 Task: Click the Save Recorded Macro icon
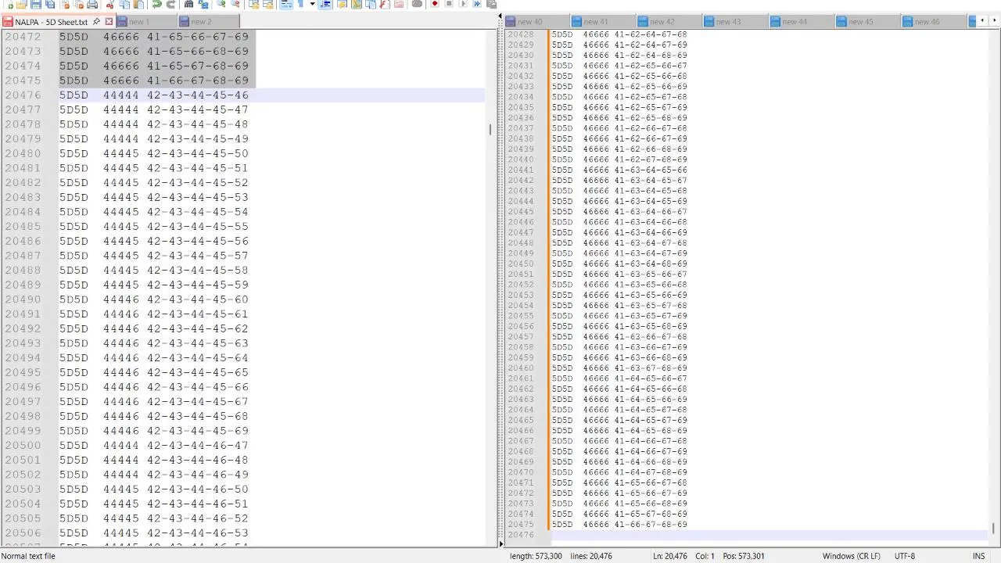click(x=491, y=4)
